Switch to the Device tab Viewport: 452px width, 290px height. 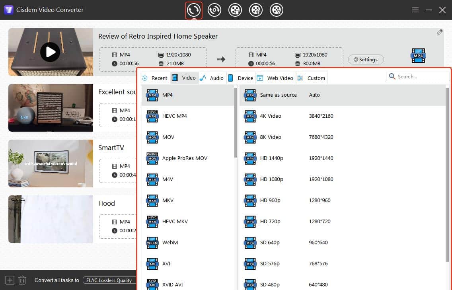[x=241, y=78]
